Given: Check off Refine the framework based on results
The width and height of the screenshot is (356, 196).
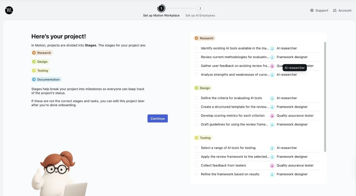Looking at the screenshot, I should [197, 174].
